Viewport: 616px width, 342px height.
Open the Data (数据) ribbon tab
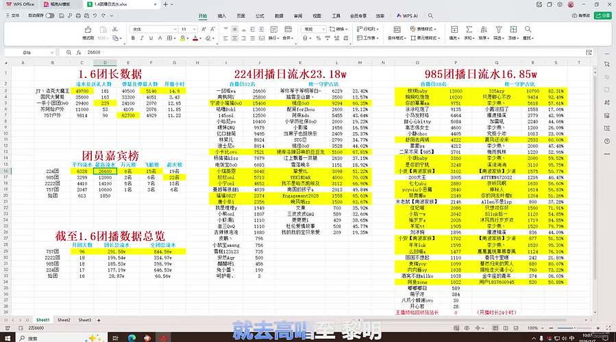coord(279,16)
